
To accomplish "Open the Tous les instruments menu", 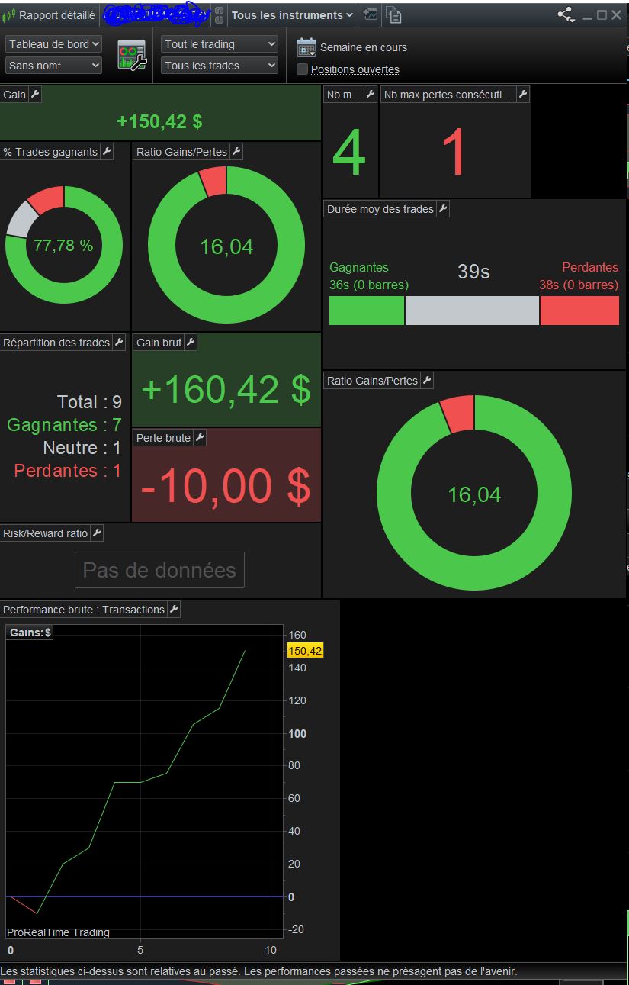I will [292, 14].
